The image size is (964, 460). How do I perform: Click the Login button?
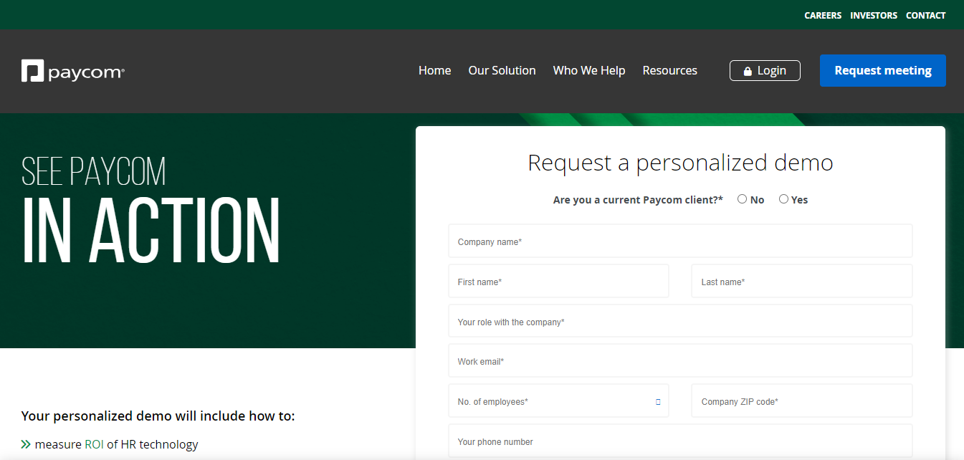[765, 70]
